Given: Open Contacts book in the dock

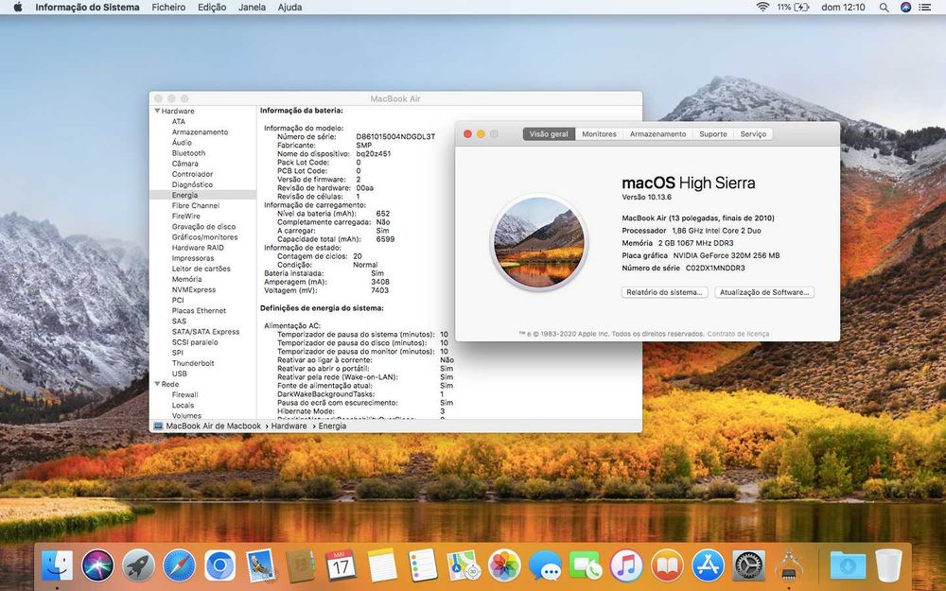Looking at the screenshot, I should tap(301, 565).
